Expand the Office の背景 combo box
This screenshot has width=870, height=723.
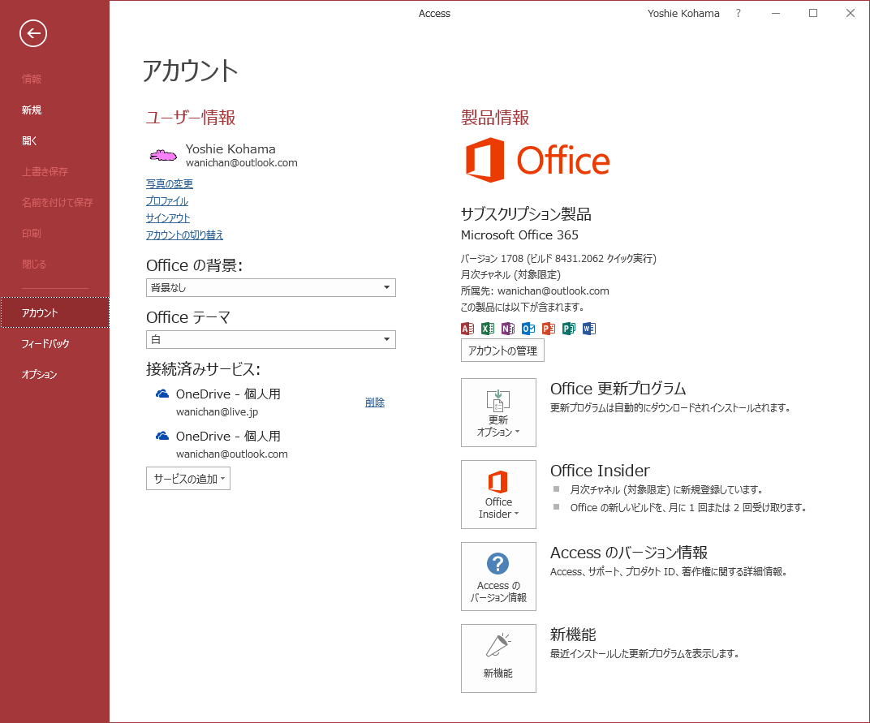tap(271, 287)
